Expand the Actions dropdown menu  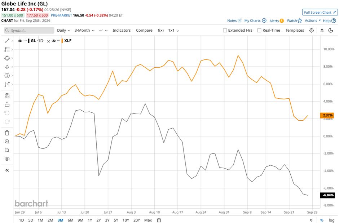(313, 21)
